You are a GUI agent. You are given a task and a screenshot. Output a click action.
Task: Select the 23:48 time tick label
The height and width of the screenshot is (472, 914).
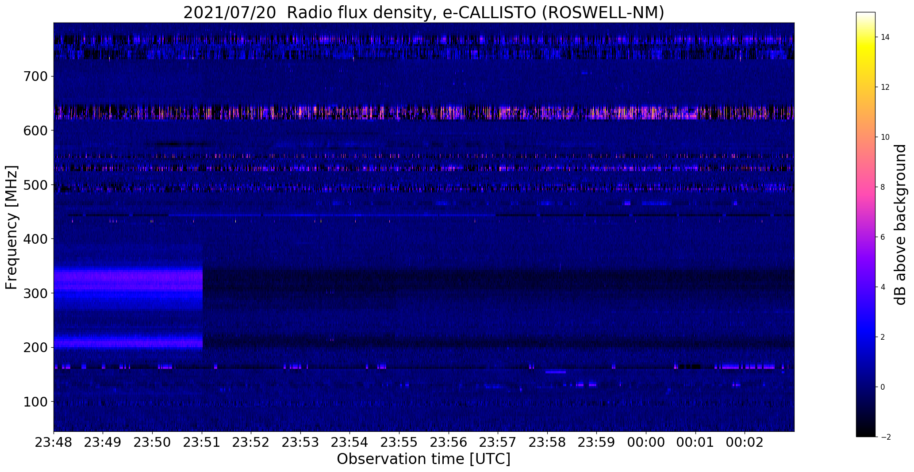54,442
